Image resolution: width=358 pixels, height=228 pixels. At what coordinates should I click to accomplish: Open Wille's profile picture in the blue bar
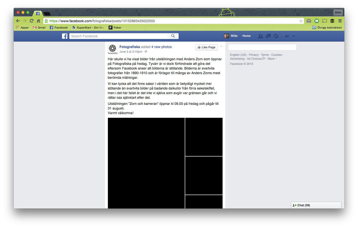pyautogui.click(x=227, y=36)
